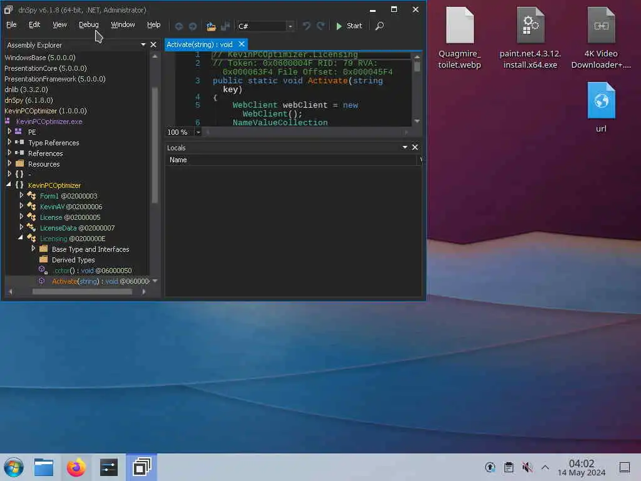Expand the PE tree node
The image size is (641, 481).
[9, 132]
